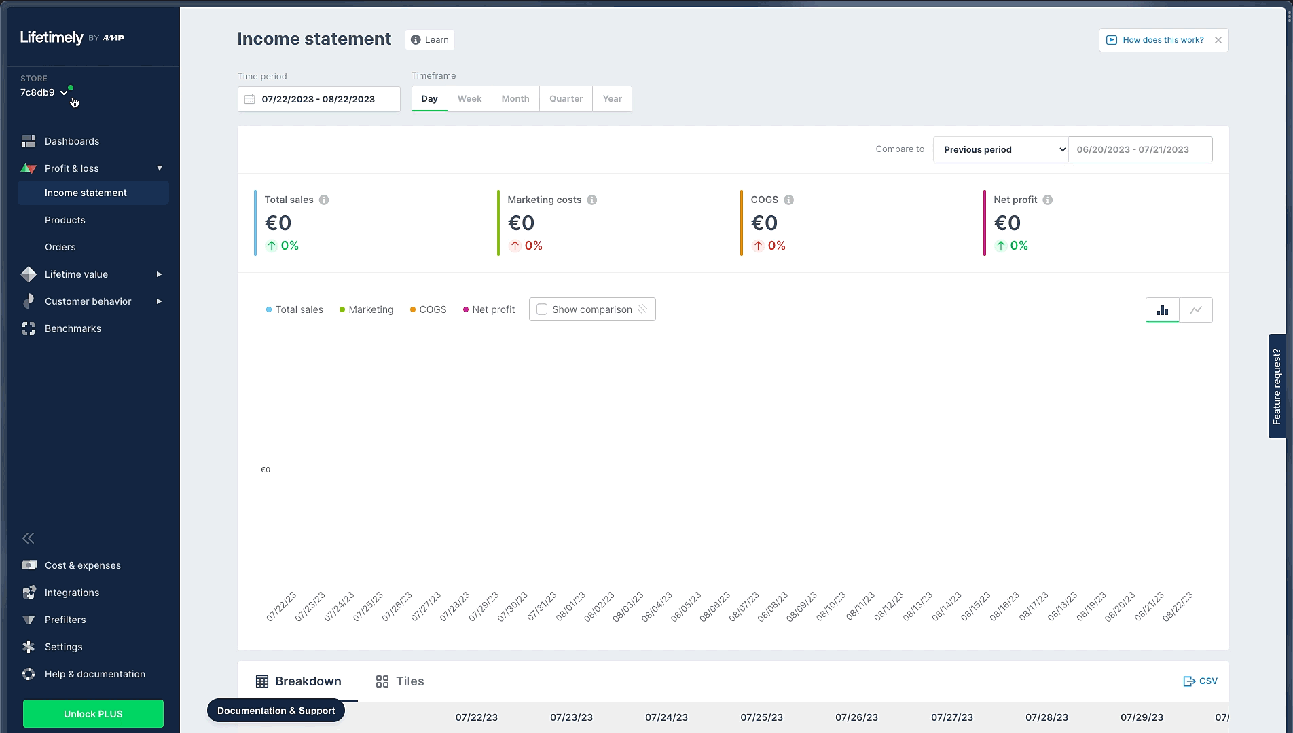
Task: Toggle the COGS orange legend dot
Action: (x=413, y=309)
